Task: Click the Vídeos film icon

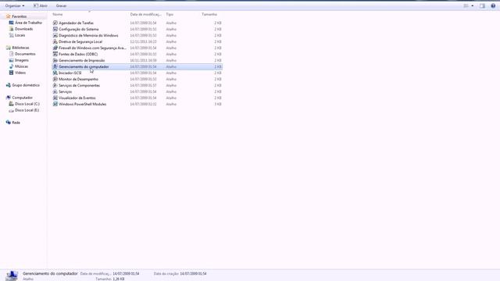Action: click(11, 73)
